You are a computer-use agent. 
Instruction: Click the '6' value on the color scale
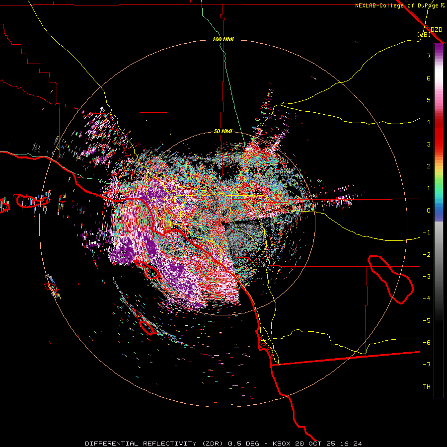(x=429, y=78)
